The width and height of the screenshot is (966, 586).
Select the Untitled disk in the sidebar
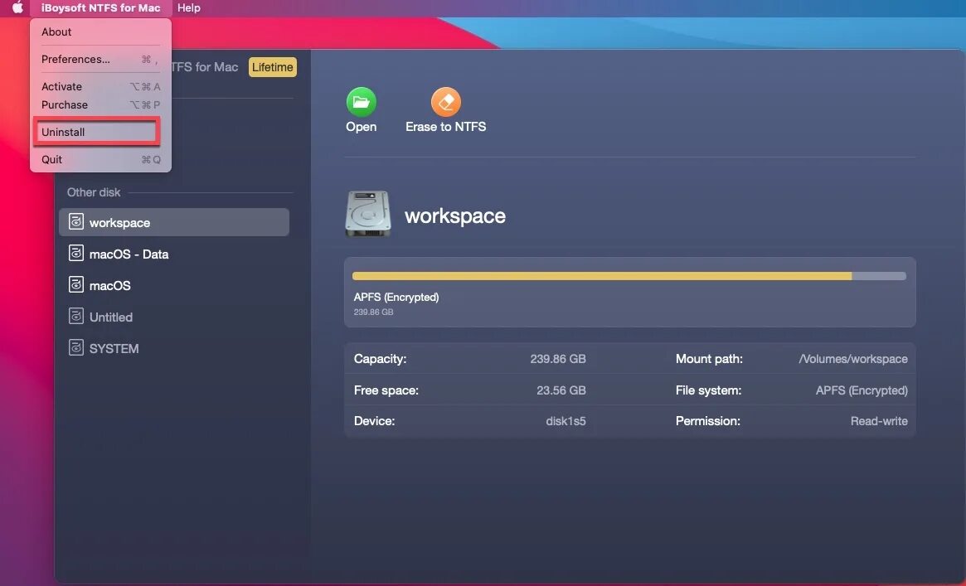click(174, 317)
